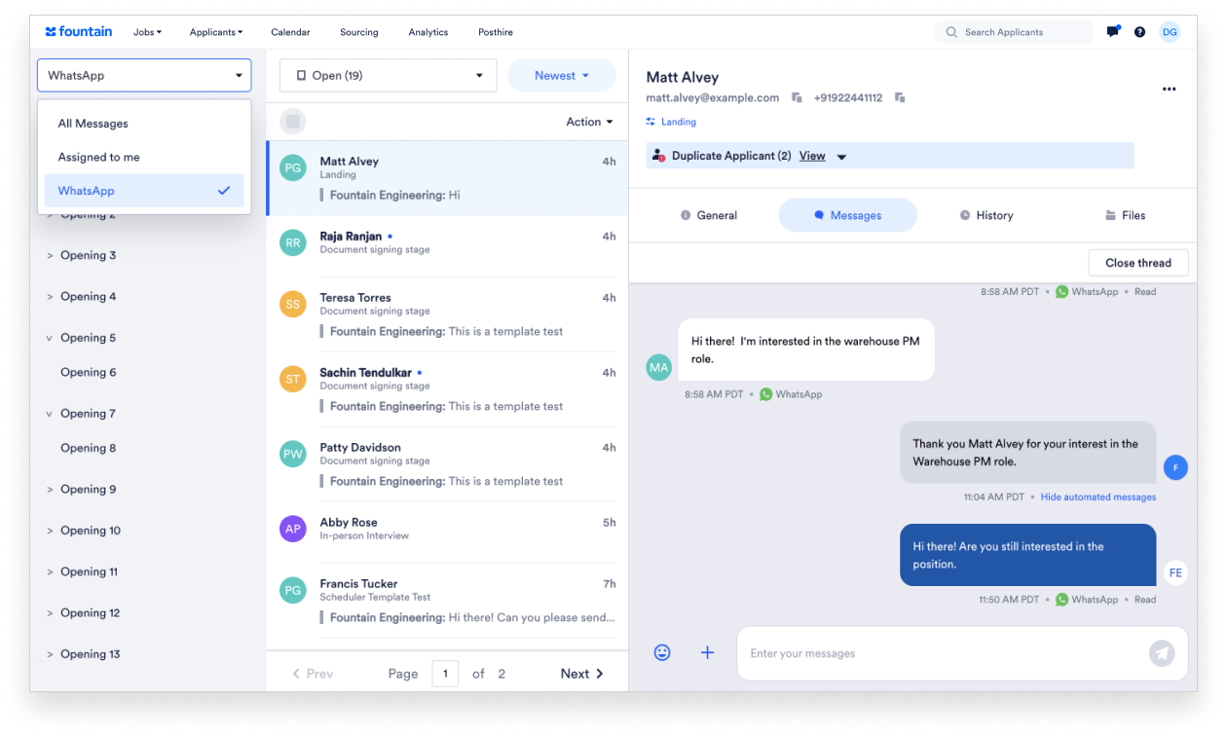Viewport: 1227px width, 736px height.
Task: Click the ST avatar for Sachin Tendulkar
Action: pos(293,380)
